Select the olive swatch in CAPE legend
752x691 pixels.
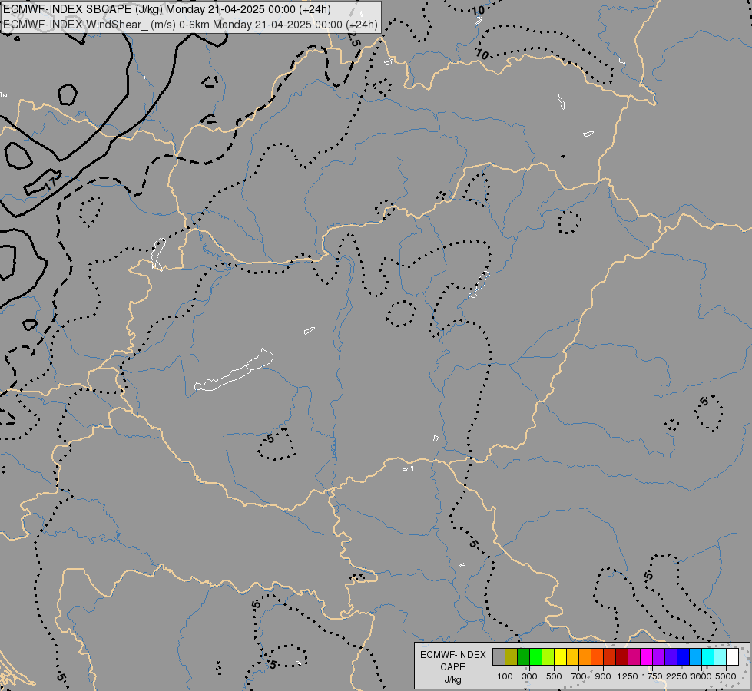point(512,657)
